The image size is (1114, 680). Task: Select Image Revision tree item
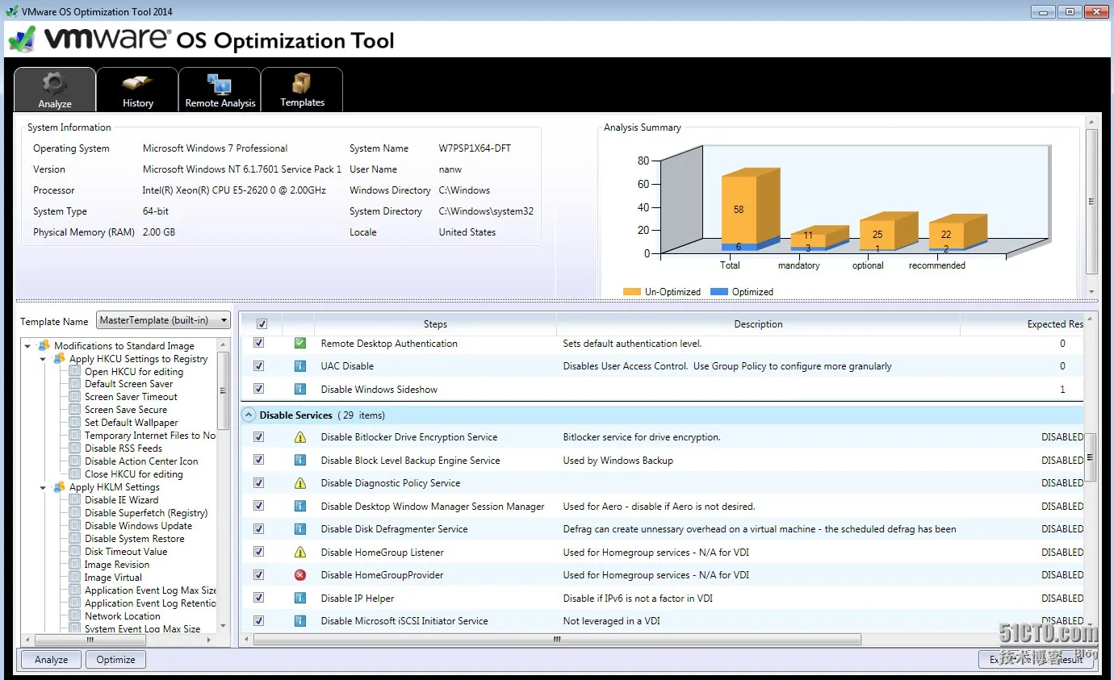coord(117,565)
